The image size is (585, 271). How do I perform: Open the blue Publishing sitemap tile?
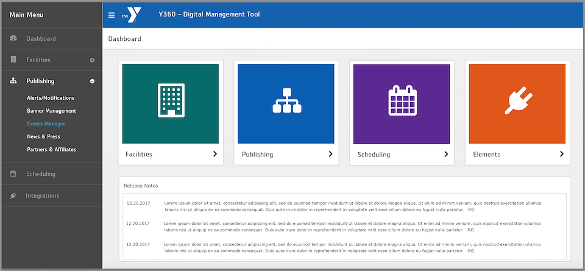(286, 104)
